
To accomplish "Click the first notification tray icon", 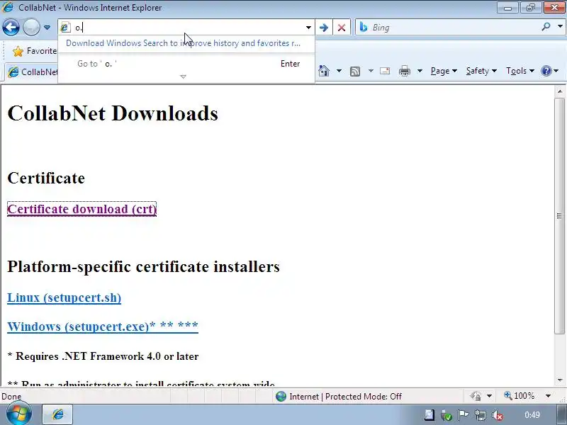I will (x=429, y=415).
